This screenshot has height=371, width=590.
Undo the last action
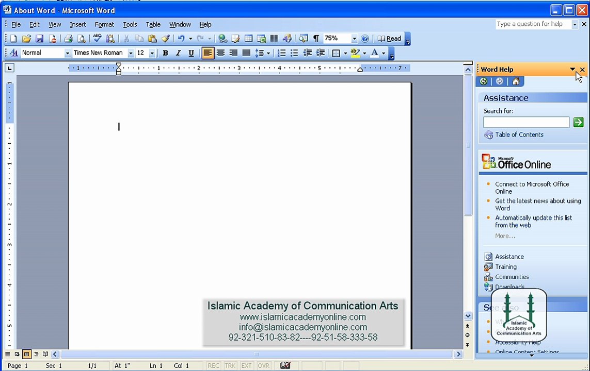pos(181,39)
